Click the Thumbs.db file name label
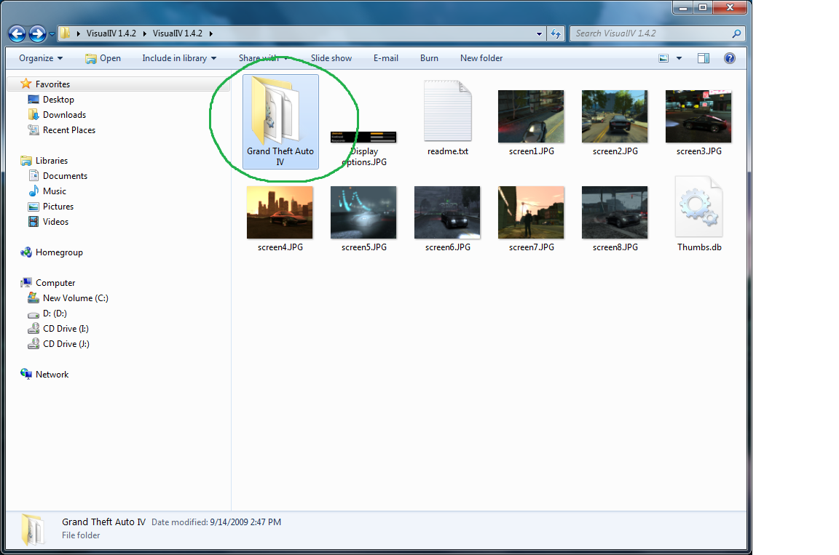This screenshot has width=839, height=555. [x=699, y=247]
